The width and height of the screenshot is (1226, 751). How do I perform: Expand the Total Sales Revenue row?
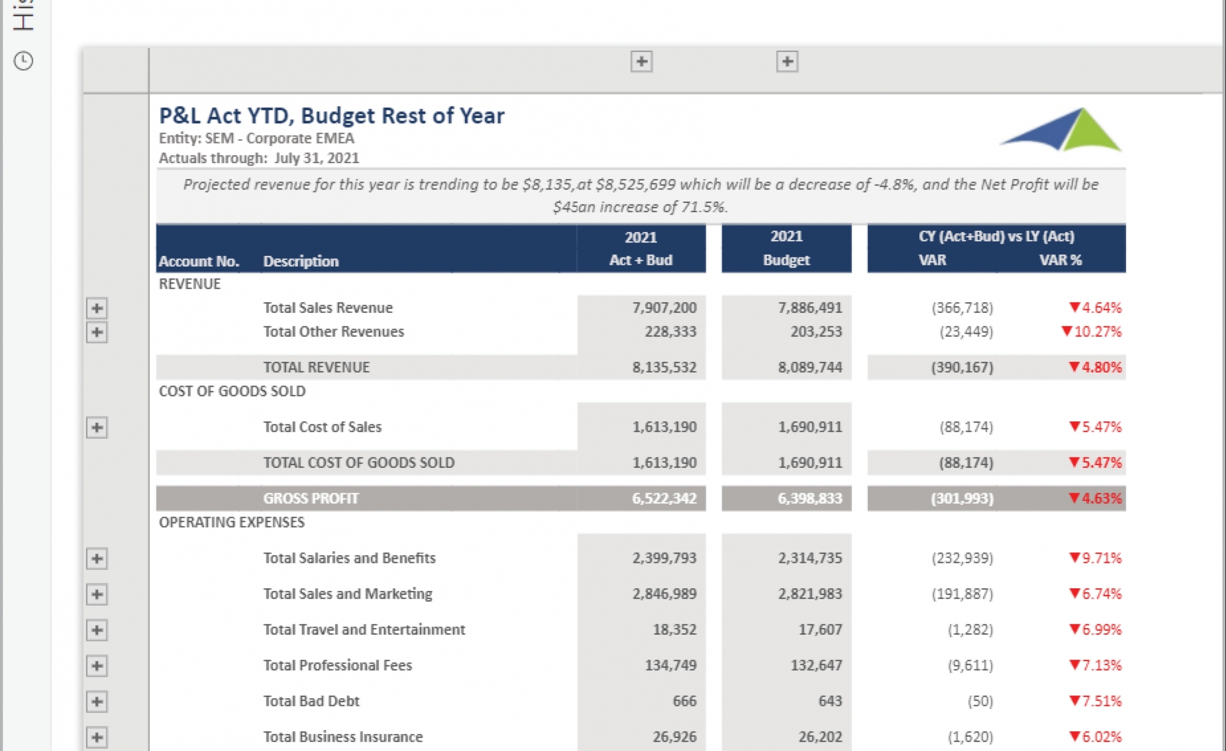pyautogui.click(x=97, y=308)
